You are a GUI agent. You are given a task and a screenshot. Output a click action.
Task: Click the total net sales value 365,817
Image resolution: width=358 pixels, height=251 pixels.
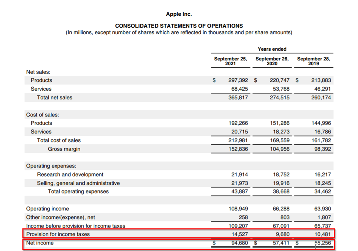click(238, 97)
